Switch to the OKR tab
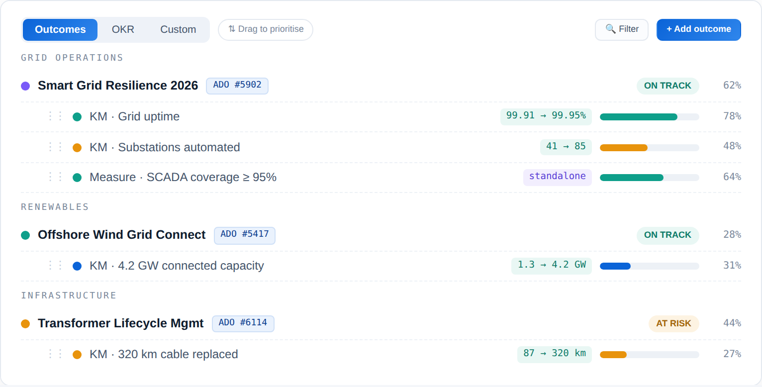 click(123, 29)
